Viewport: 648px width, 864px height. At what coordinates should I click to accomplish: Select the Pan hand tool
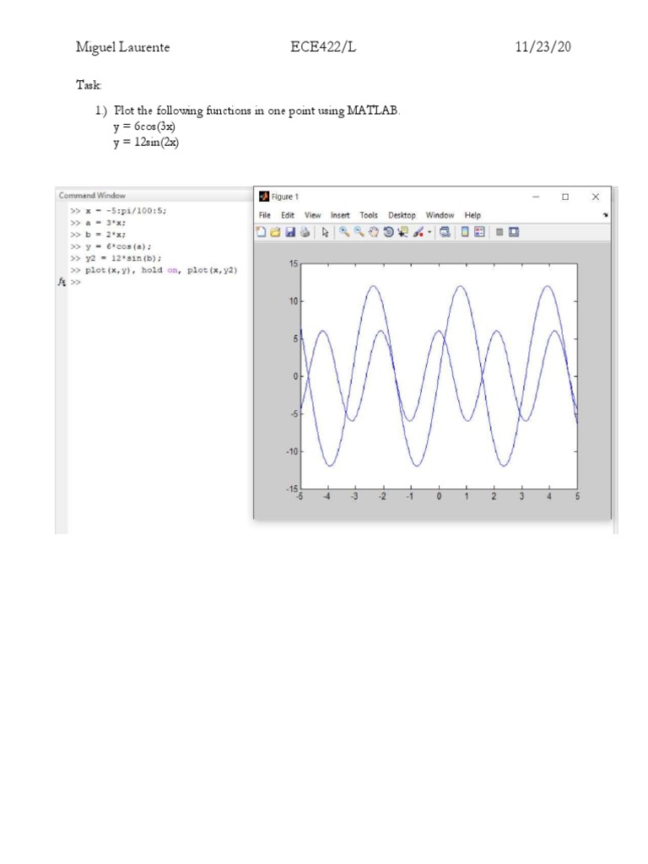click(x=374, y=232)
